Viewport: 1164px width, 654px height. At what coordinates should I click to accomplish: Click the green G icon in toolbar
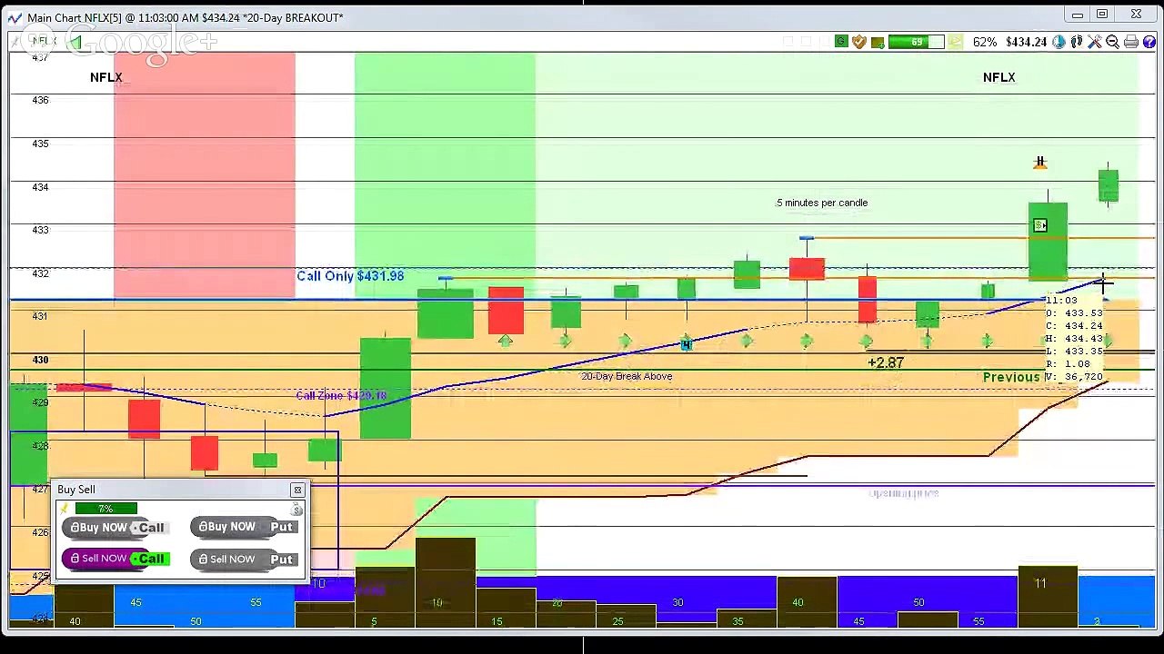click(841, 42)
